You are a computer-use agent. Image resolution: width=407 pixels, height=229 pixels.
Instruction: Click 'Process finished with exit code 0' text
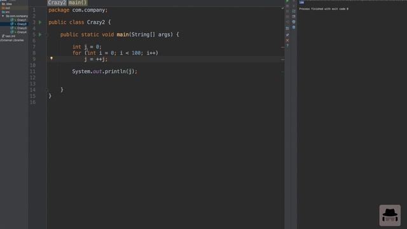[324, 9]
